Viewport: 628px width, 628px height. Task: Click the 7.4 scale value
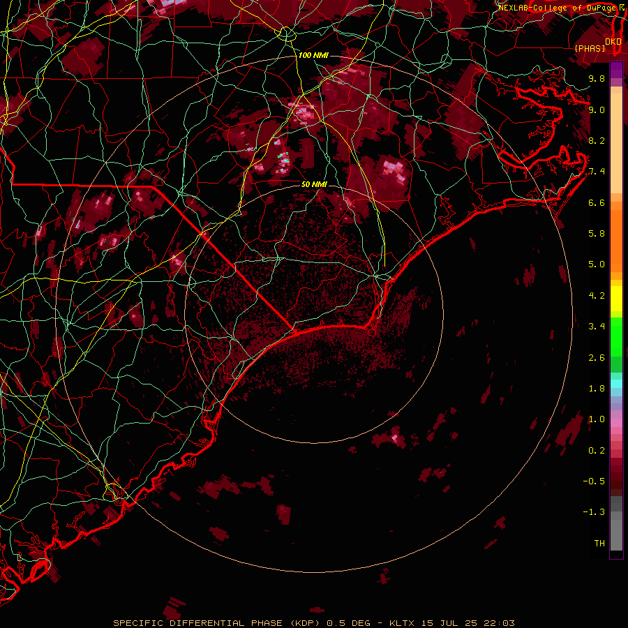(x=597, y=172)
